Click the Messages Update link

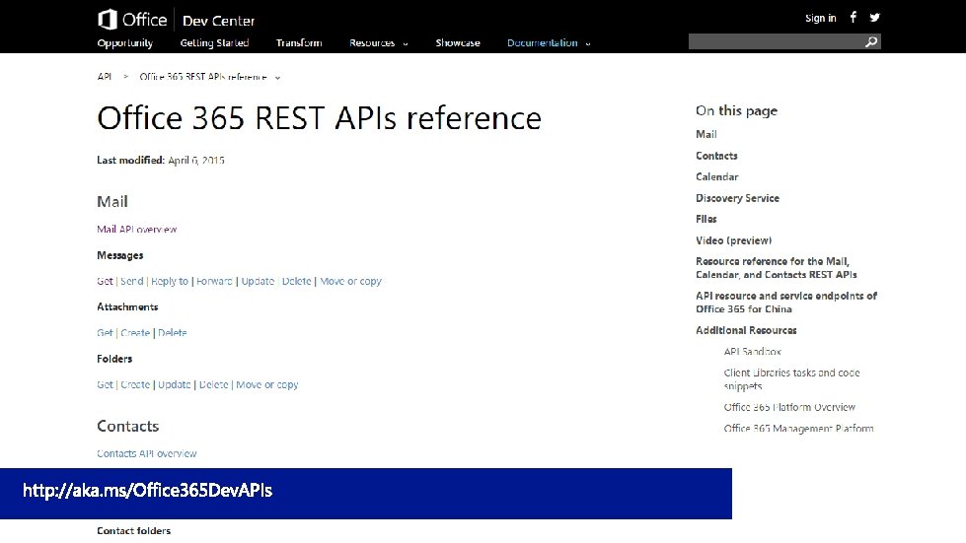pos(258,281)
